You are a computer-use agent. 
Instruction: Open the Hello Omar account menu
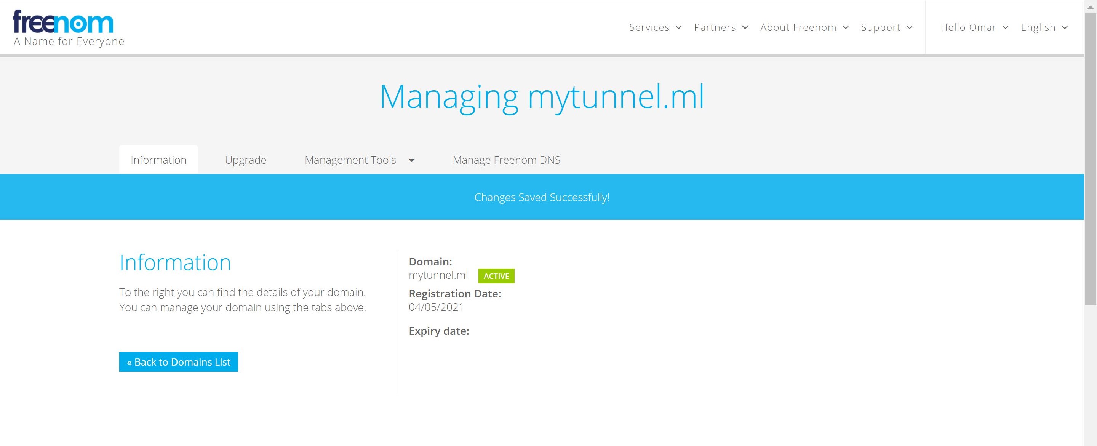point(974,27)
